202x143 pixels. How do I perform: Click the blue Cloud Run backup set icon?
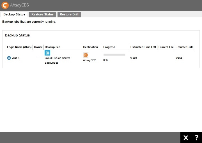pyautogui.click(x=47, y=53)
